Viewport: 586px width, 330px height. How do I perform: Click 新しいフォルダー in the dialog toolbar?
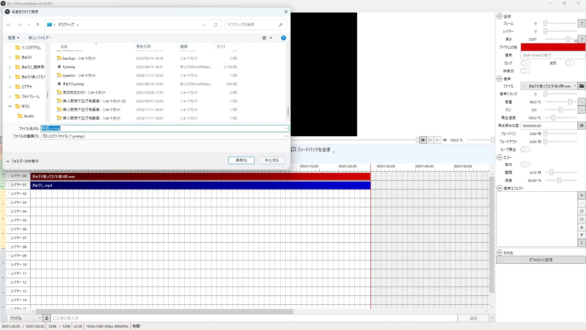40,38
